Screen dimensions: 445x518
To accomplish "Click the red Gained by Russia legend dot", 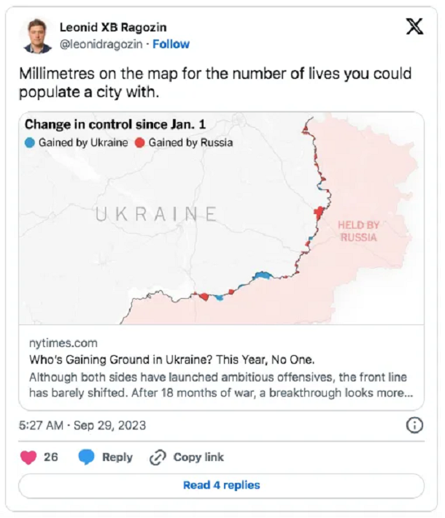I will [140, 143].
